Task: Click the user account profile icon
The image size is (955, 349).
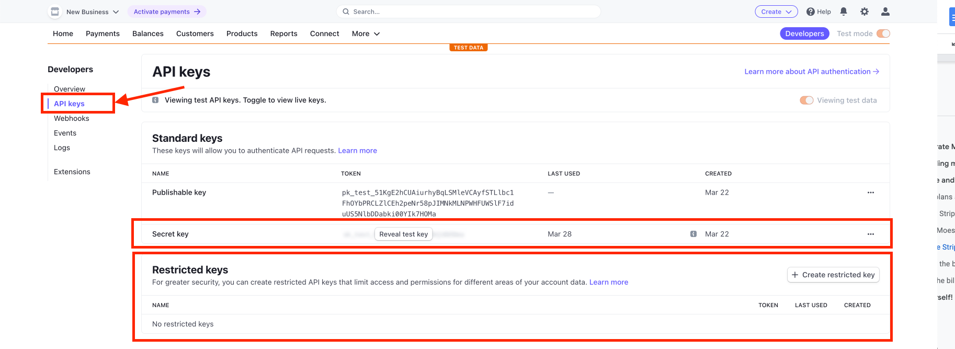Action: pos(885,12)
